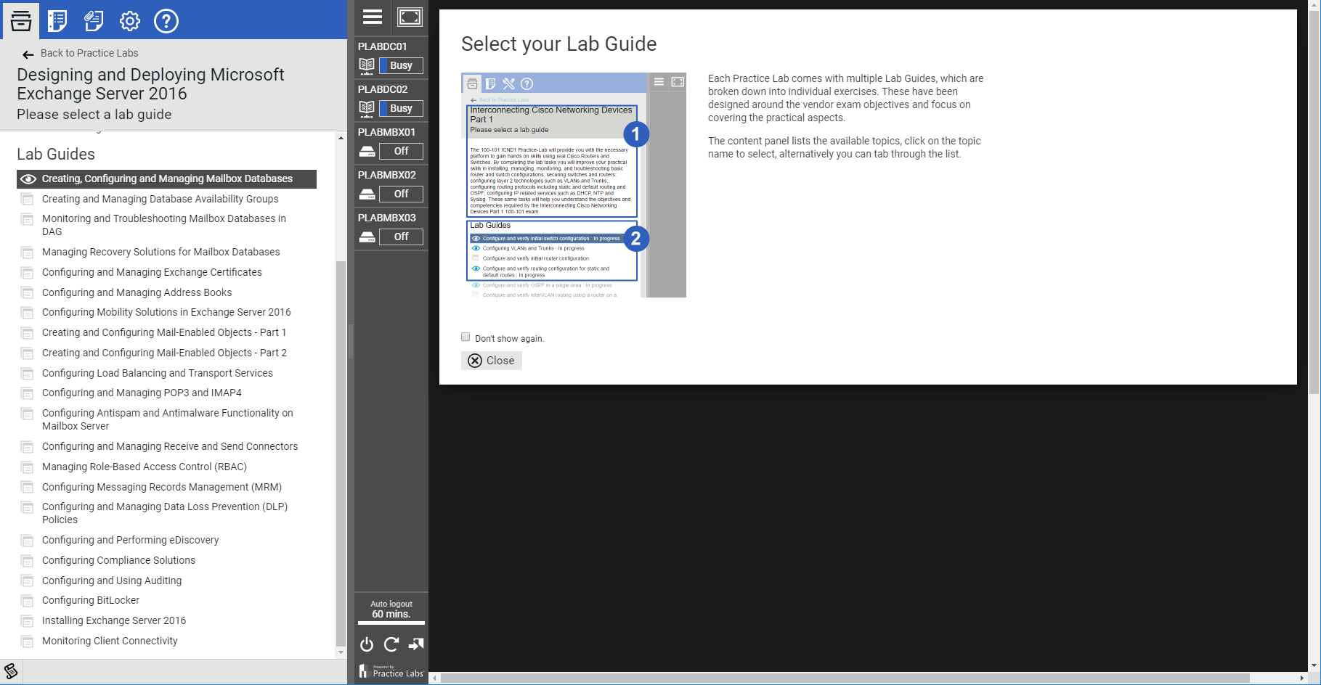1321x685 pixels.
Task: Click the power icon under auto logout
Action: [x=367, y=644]
